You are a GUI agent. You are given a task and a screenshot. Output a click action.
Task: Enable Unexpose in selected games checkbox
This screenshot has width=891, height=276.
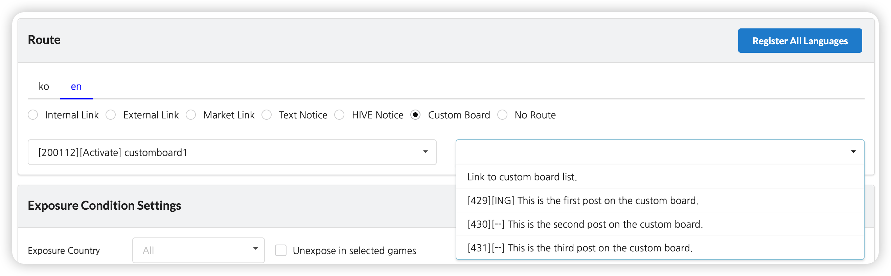[x=281, y=250]
